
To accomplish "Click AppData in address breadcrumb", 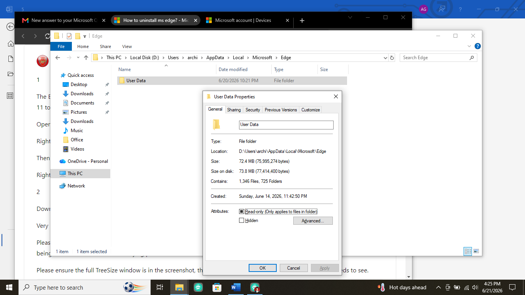I will tap(215, 58).
